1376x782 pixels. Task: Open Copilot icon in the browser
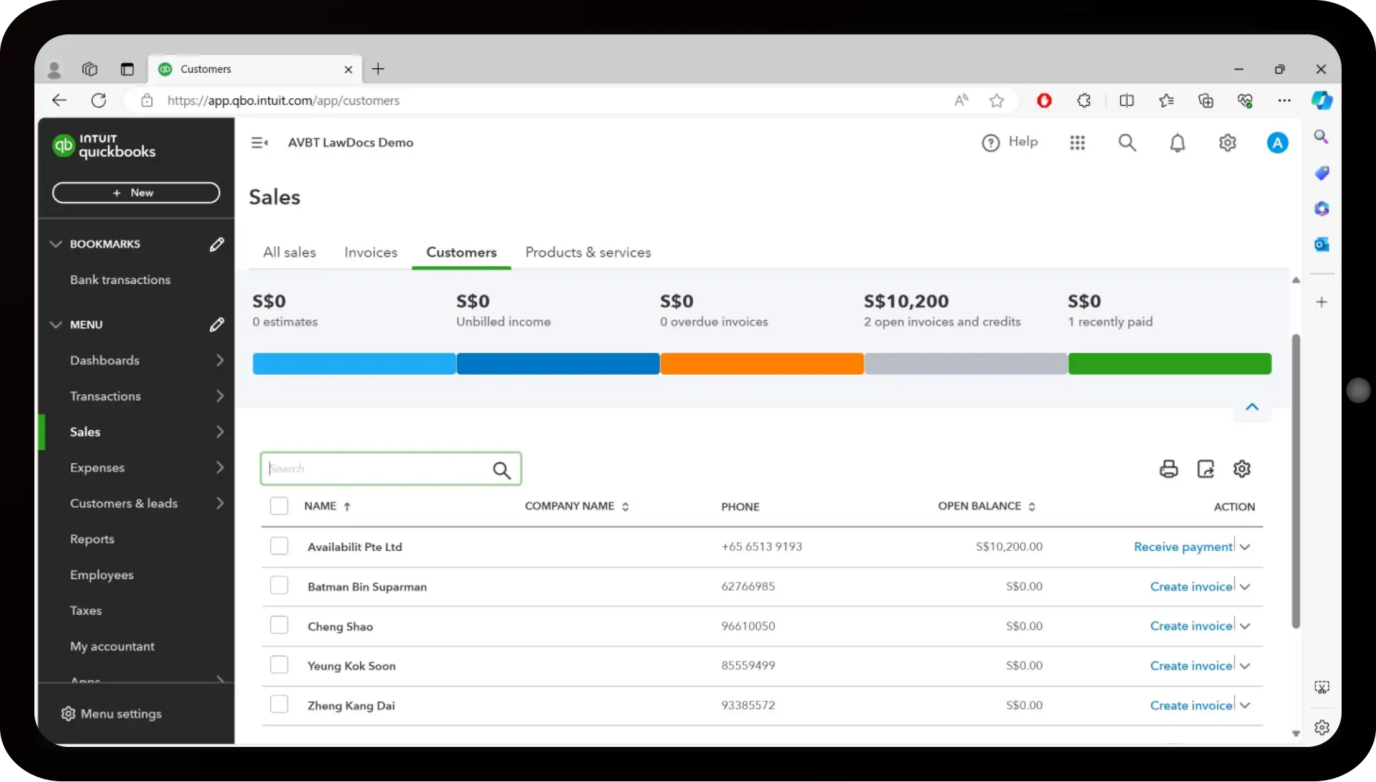(x=1322, y=100)
